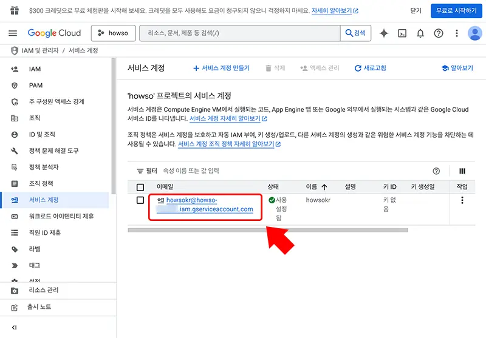486x338 pixels.
Task: Click the table horizontal scrollbar
Action: [268, 230]
